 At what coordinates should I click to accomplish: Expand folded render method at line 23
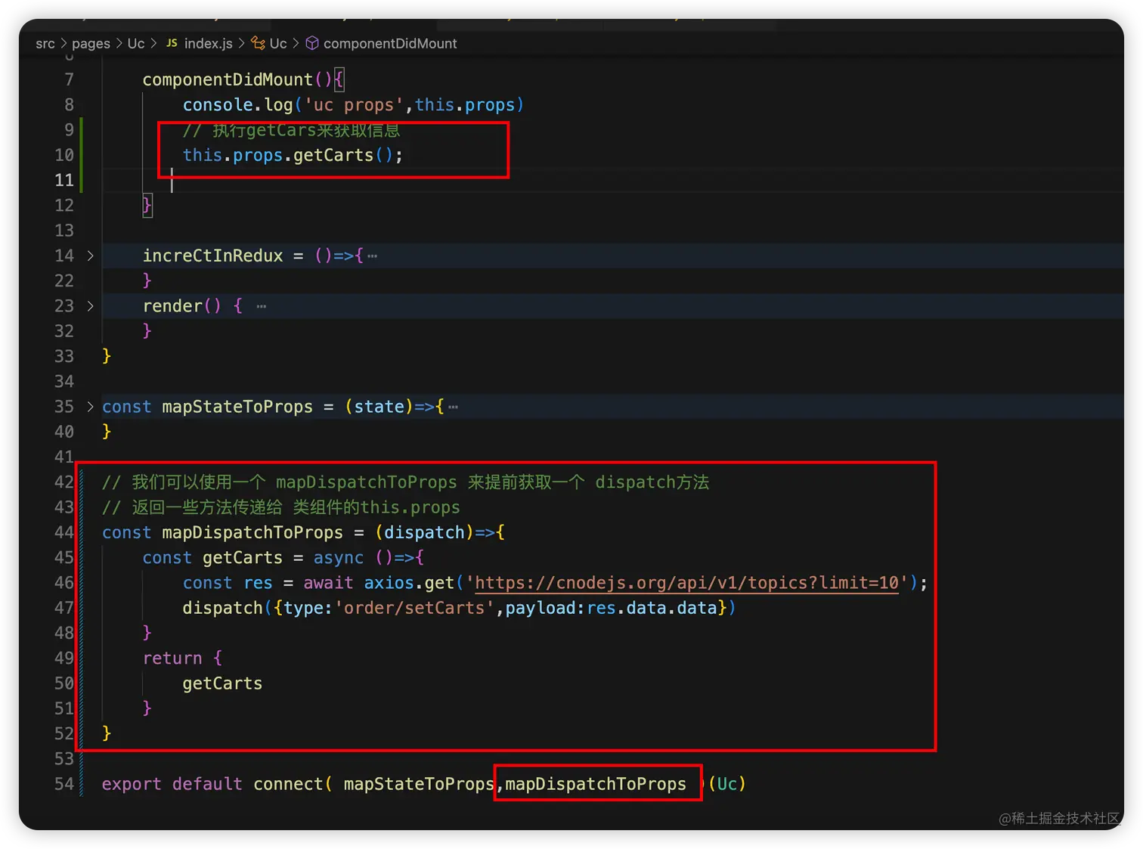[90, 306]
